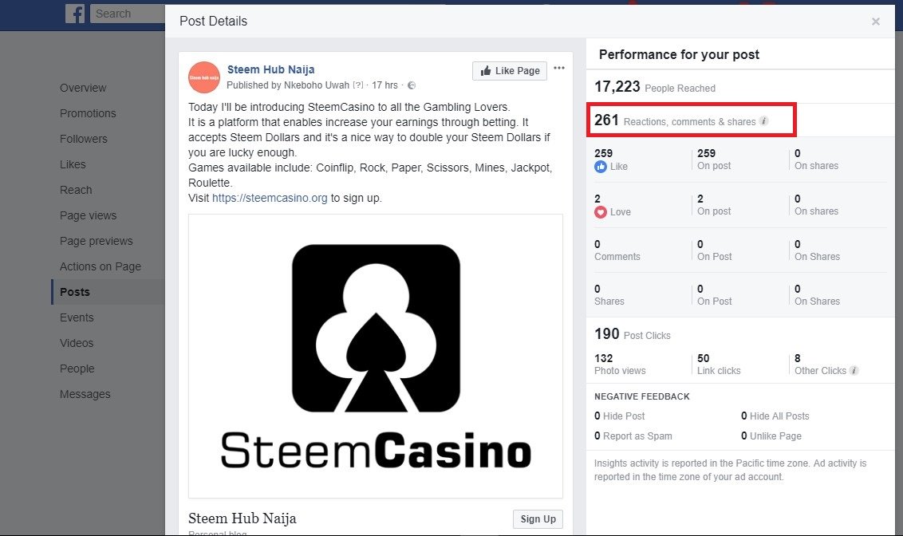Click the globe privacy icon beside 17 hrs
Screen dimensions: 903x536
411,85
